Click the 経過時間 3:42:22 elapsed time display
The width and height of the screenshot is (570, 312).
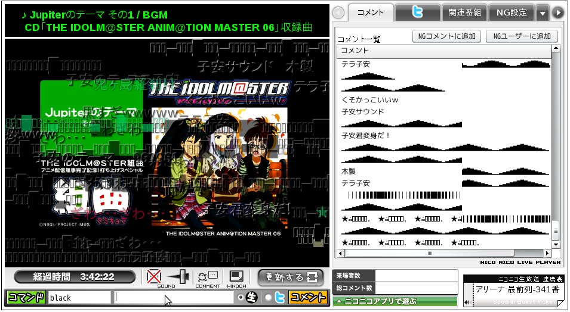75,277
